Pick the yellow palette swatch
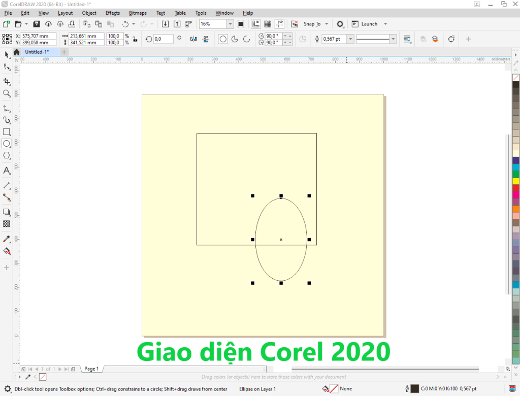The image size is (520, 396). (516, 181)
